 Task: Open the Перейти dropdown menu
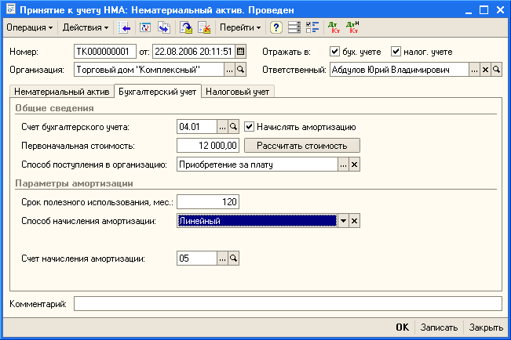[x=240, y=27]
